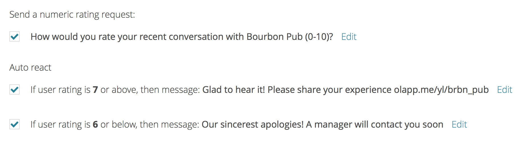The height and width of the screenshot is (143, 519).
Task: Click 'A manager will contact you soon'
Action: (x=374, y=124)
